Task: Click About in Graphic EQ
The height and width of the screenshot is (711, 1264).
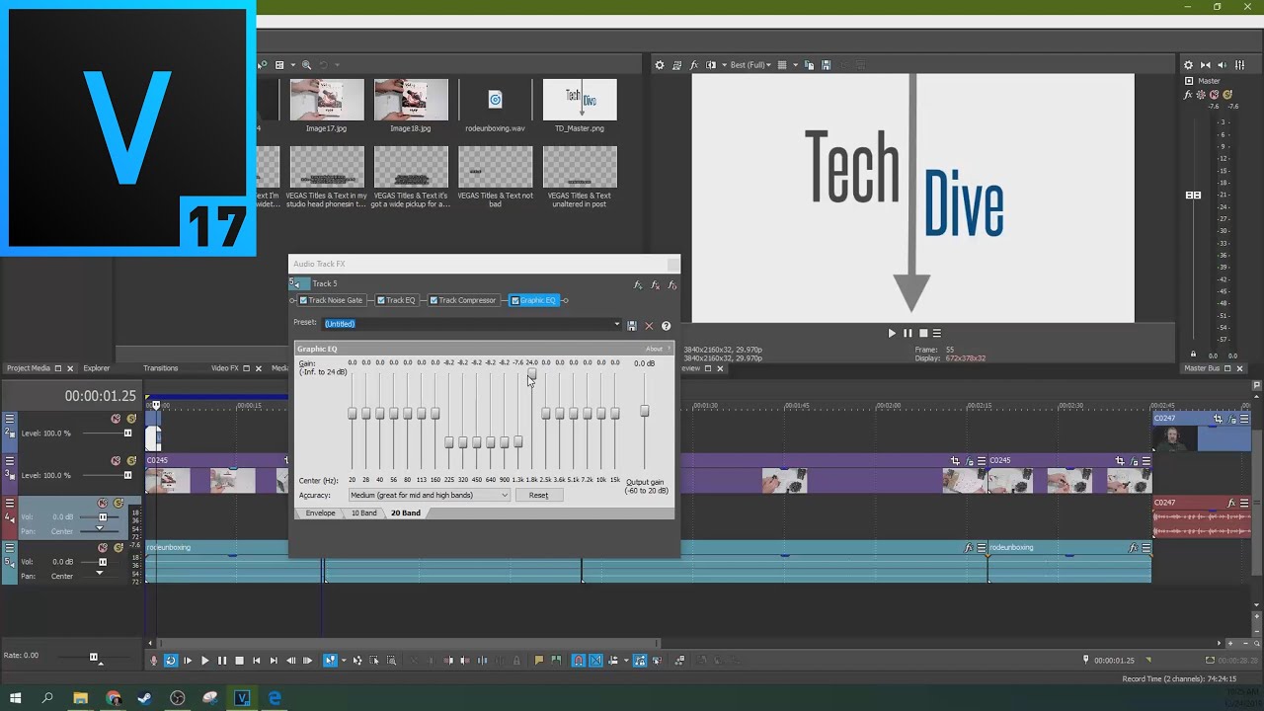Action: pyautogui.click(x=654, y=349)
